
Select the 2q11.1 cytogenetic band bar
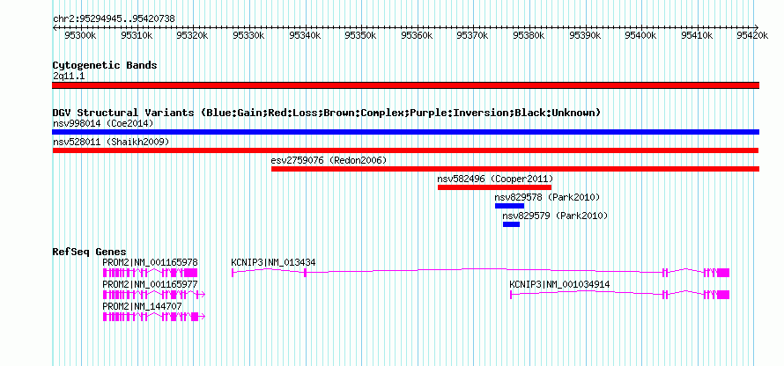coord(405,85)
